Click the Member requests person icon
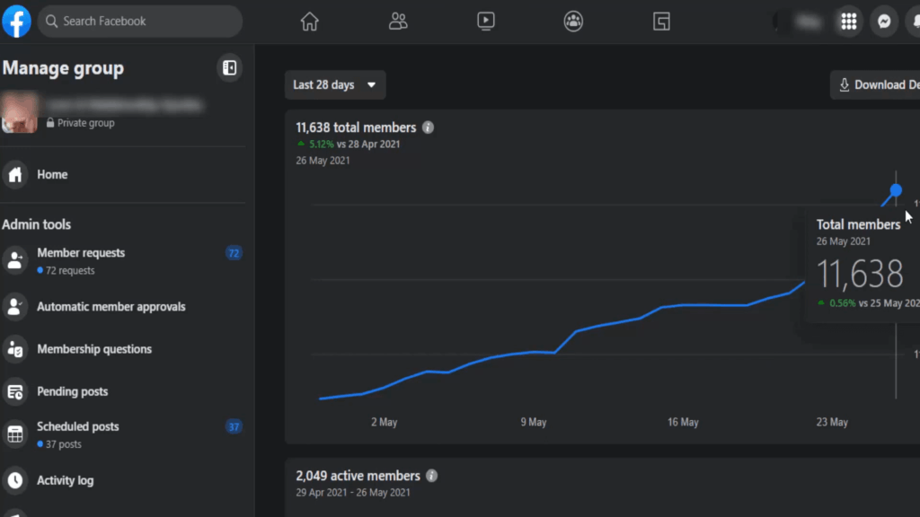This screenshot has width=920, height=517. pos(15,260)
